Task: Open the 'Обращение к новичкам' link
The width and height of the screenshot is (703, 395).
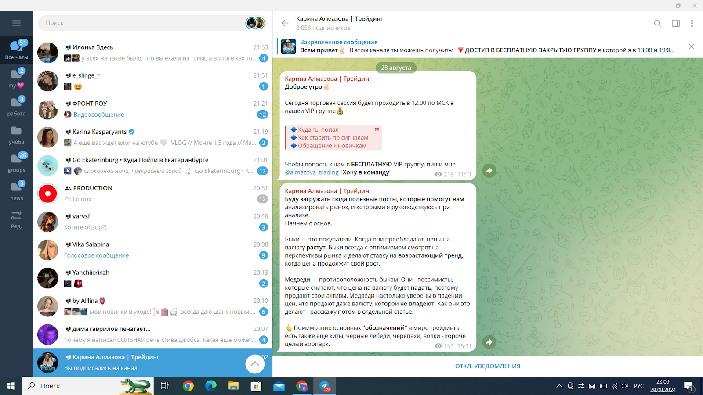Action: 332,146
